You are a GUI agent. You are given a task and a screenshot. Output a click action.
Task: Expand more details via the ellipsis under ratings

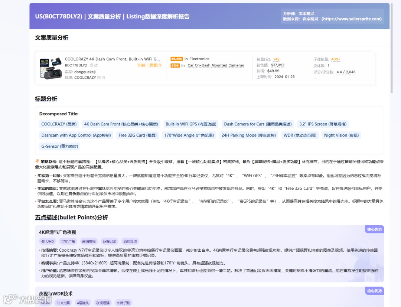point(315,78)
